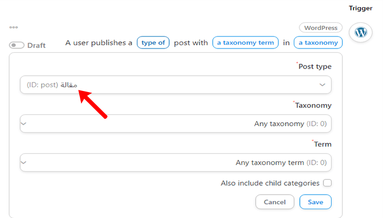Open the three-dots more options menu
Viewport: 383px width, 218px height.
[x=14, y=27]
